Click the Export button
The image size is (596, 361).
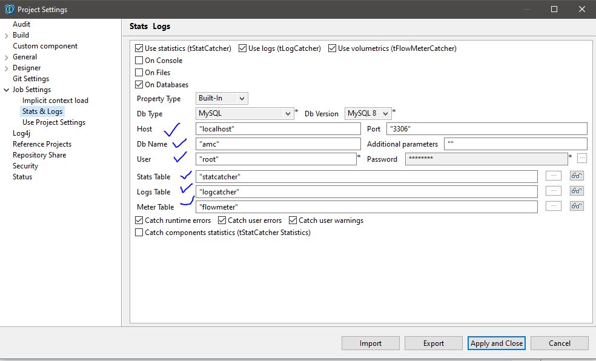[434, 343]
